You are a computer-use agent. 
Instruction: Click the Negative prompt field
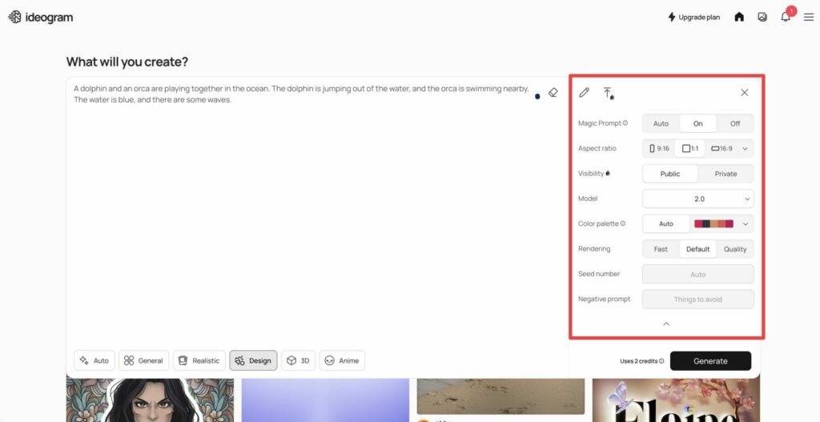(x=698, y=299)
